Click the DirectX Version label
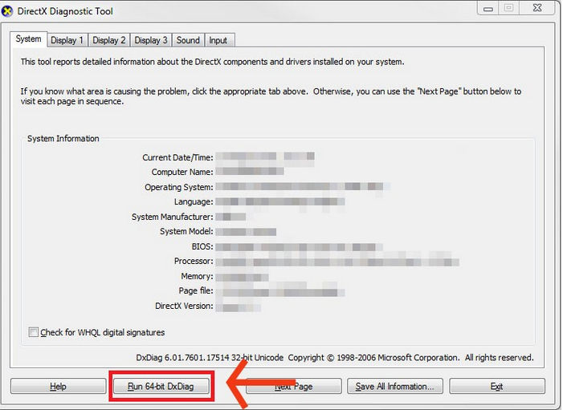 click(184, 306)
